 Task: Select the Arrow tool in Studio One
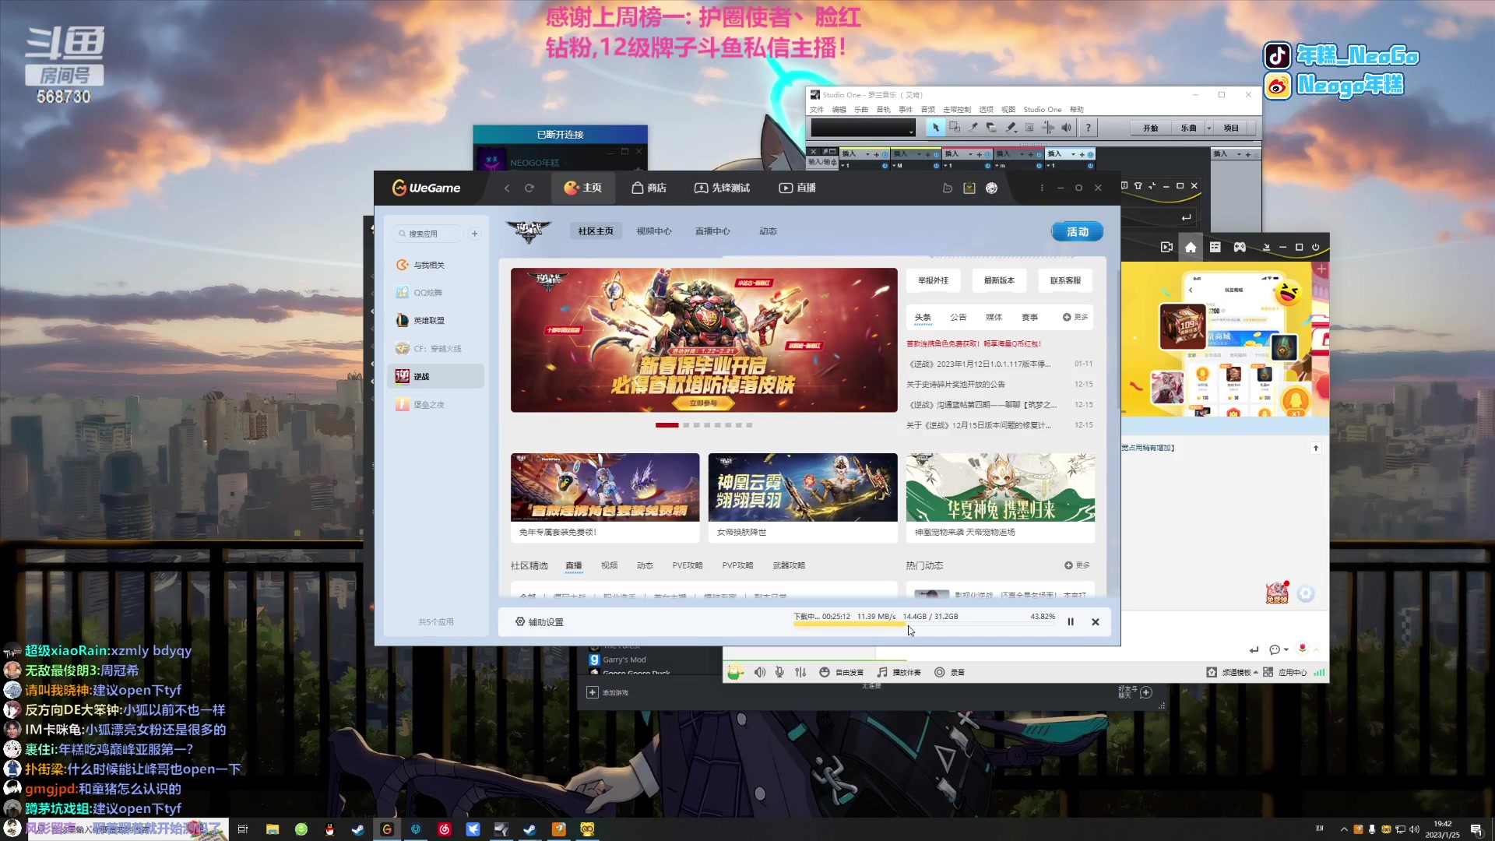point(935,128)
